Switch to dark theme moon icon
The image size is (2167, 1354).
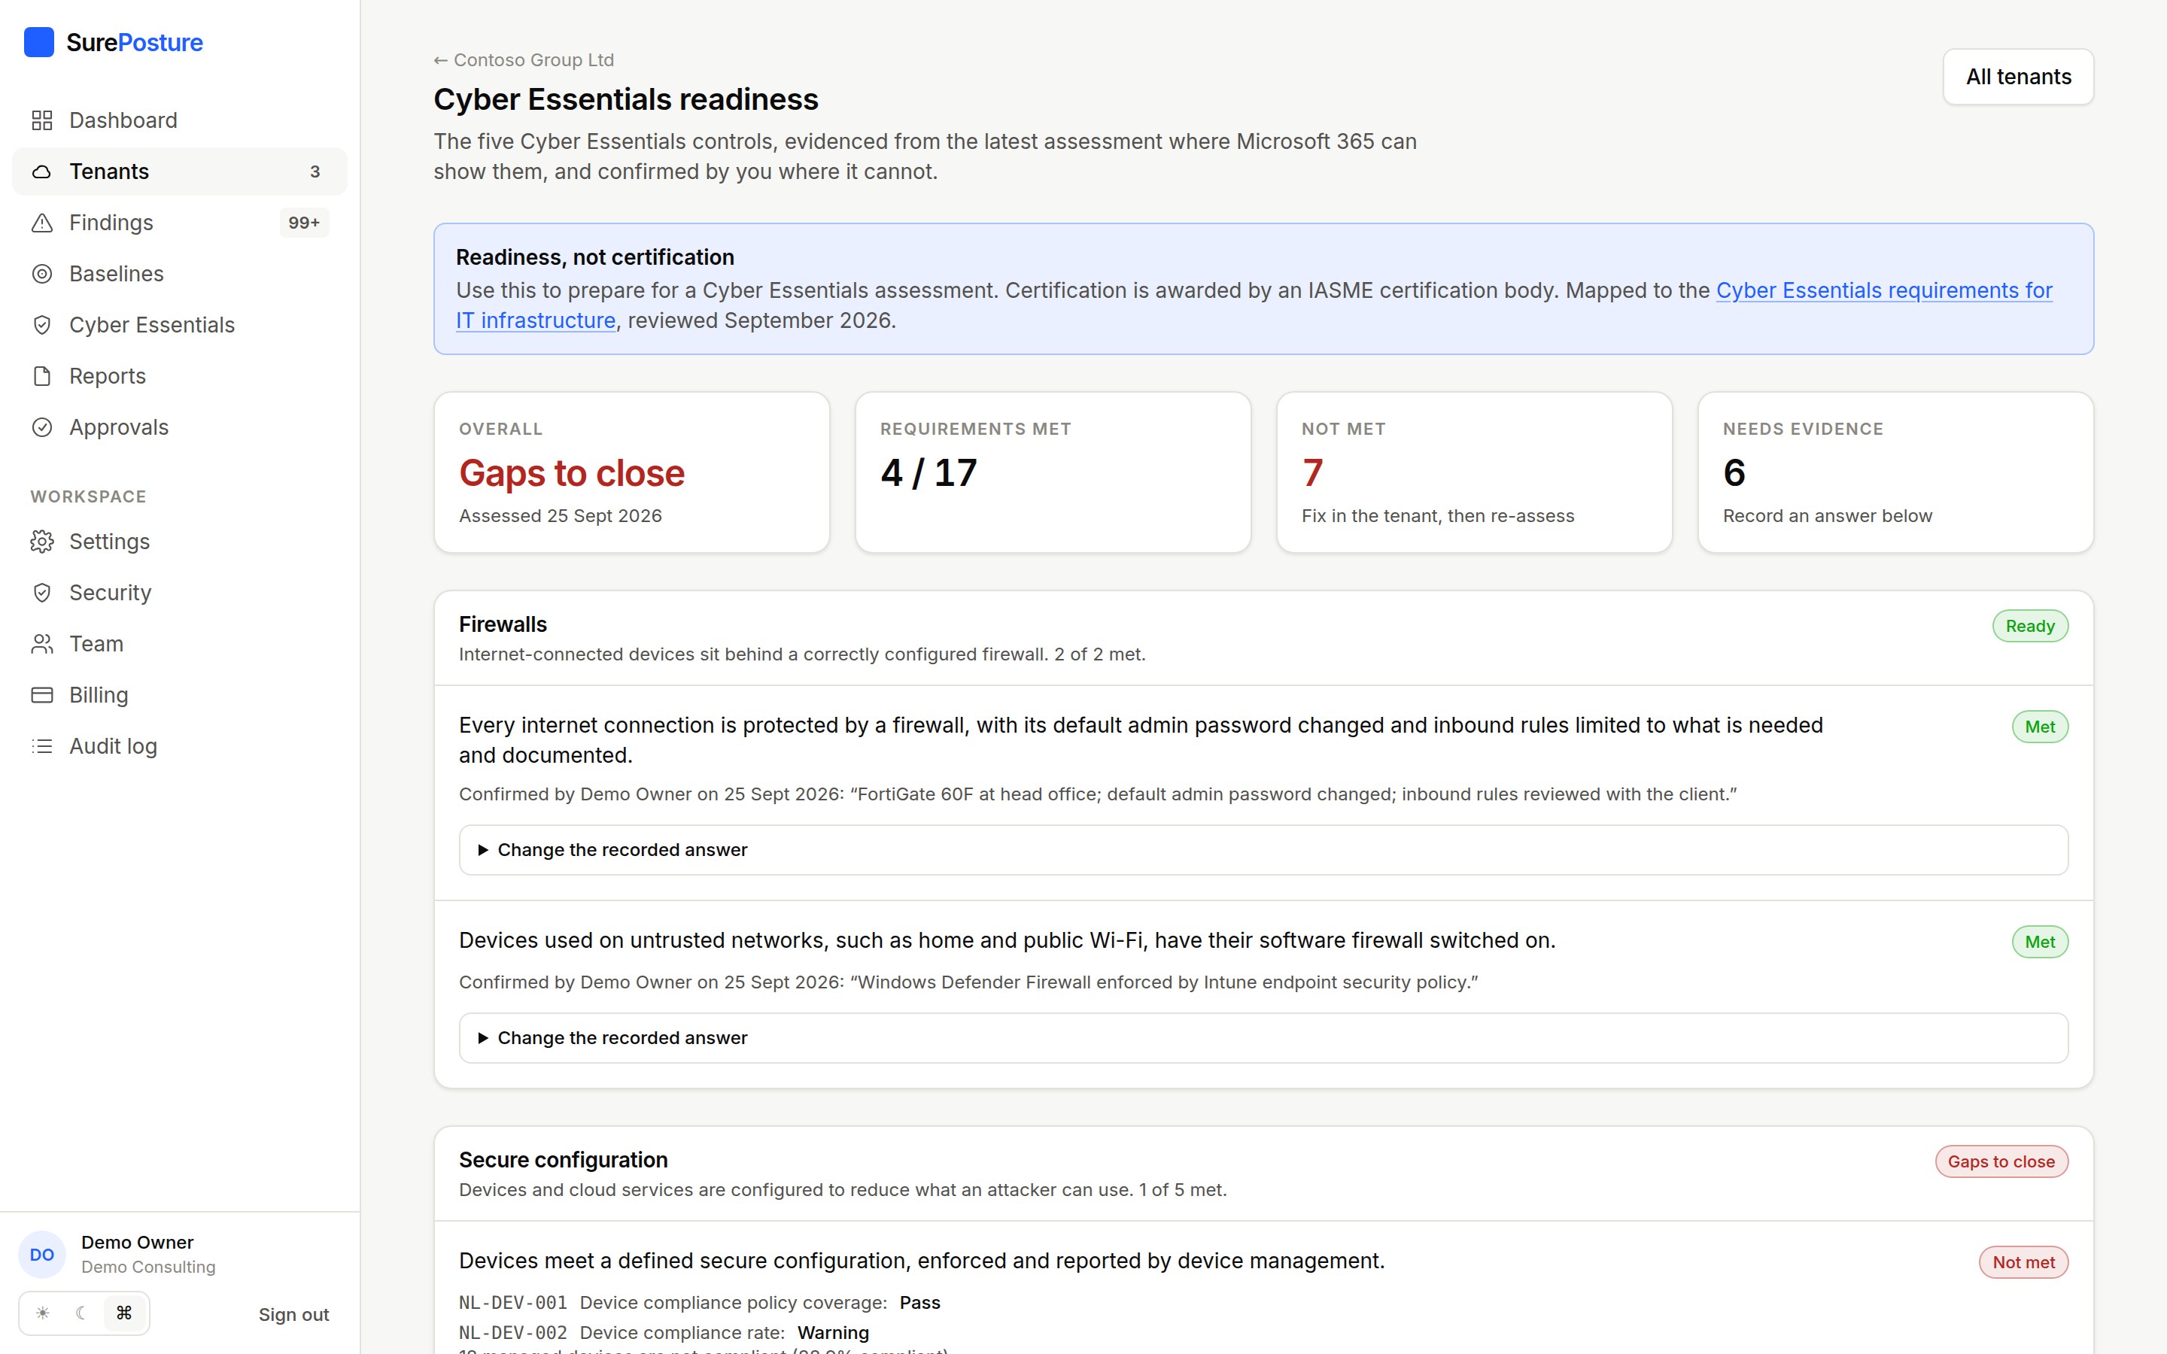(82, 1313)
